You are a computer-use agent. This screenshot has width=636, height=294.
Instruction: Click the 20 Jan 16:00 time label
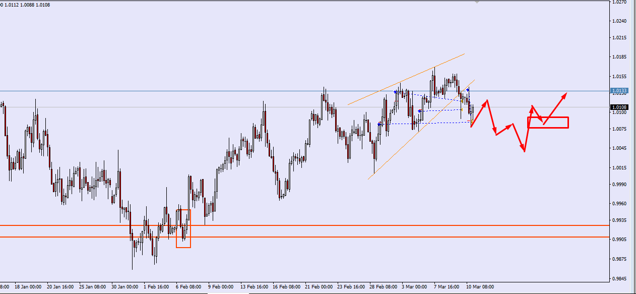60,286
